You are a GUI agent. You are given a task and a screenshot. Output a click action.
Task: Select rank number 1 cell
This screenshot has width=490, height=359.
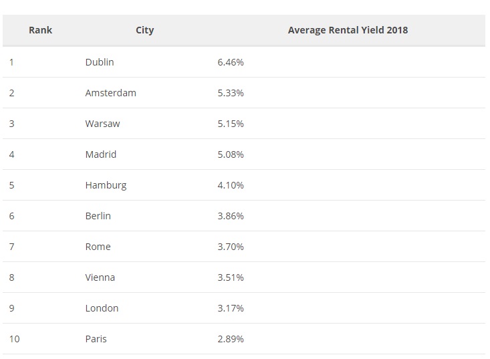click(12, 62)
